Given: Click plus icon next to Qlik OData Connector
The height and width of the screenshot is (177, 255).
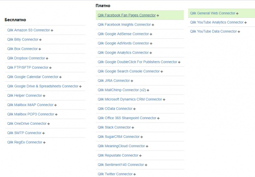Looking at the screenshot, I should pos(135,109).
